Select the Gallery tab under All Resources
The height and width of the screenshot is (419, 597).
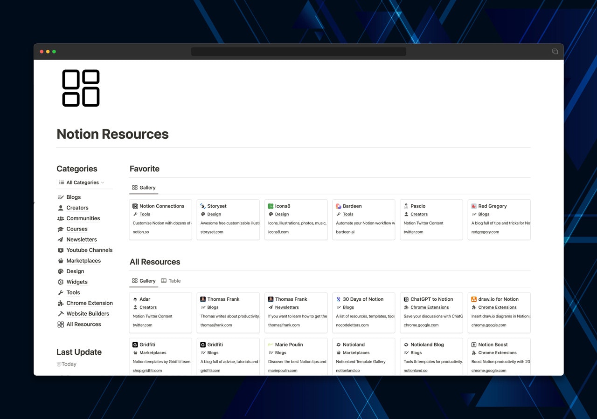coord(144,281)
